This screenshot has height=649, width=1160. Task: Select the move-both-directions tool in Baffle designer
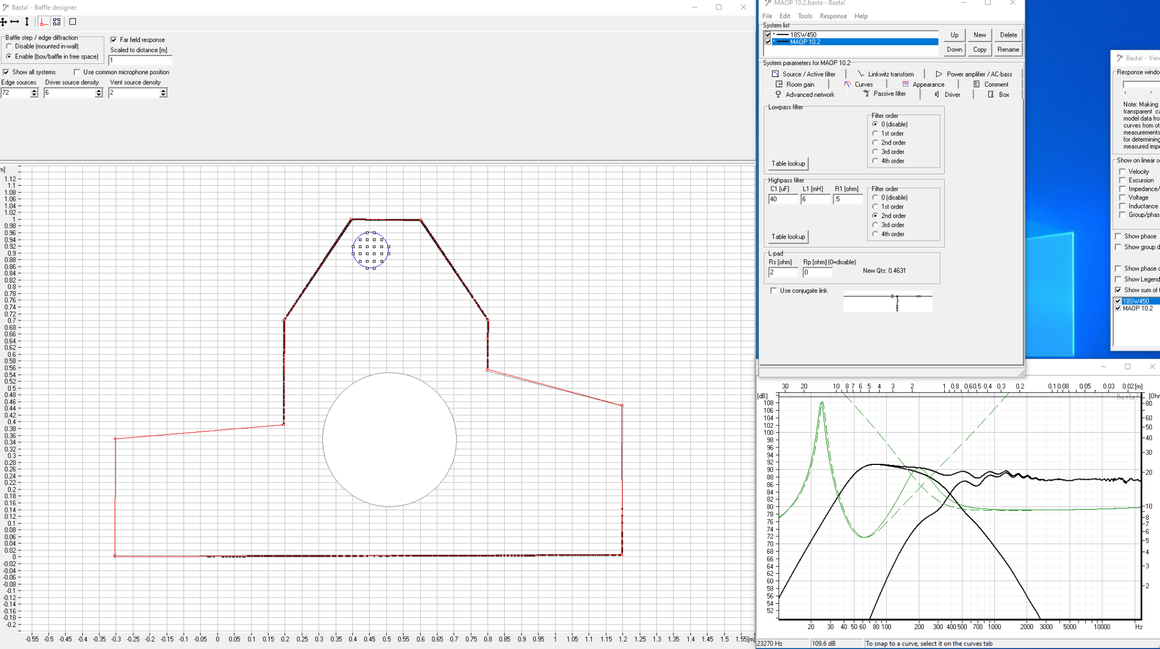click(3, 22)
